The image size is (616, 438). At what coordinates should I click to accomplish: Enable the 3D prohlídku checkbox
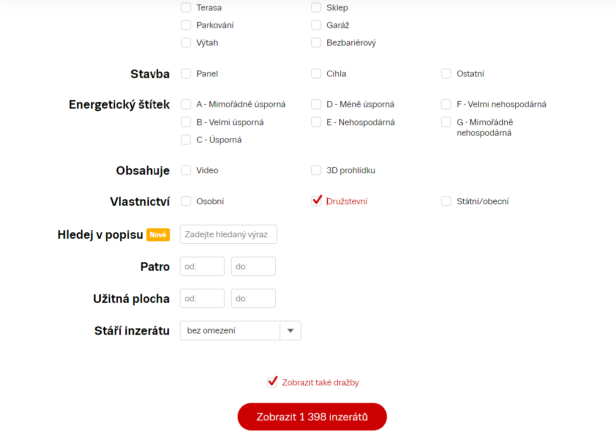pyautogui.click(x=316, y=170)
